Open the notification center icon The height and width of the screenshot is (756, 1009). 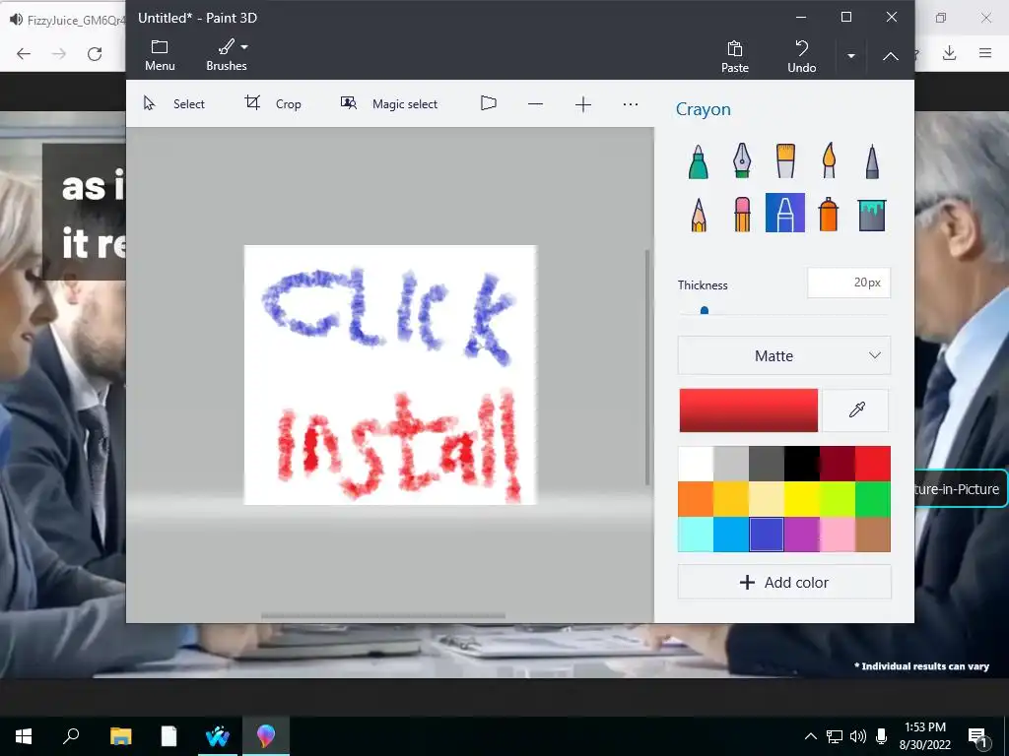pyautogui.click(x=977, y=737)
